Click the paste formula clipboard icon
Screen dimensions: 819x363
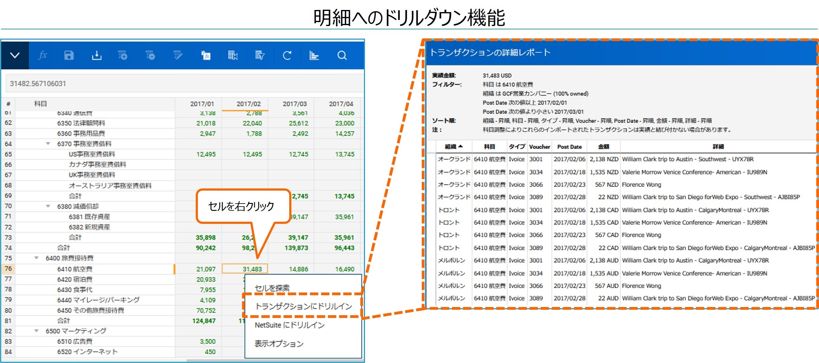tap(206, 55)
